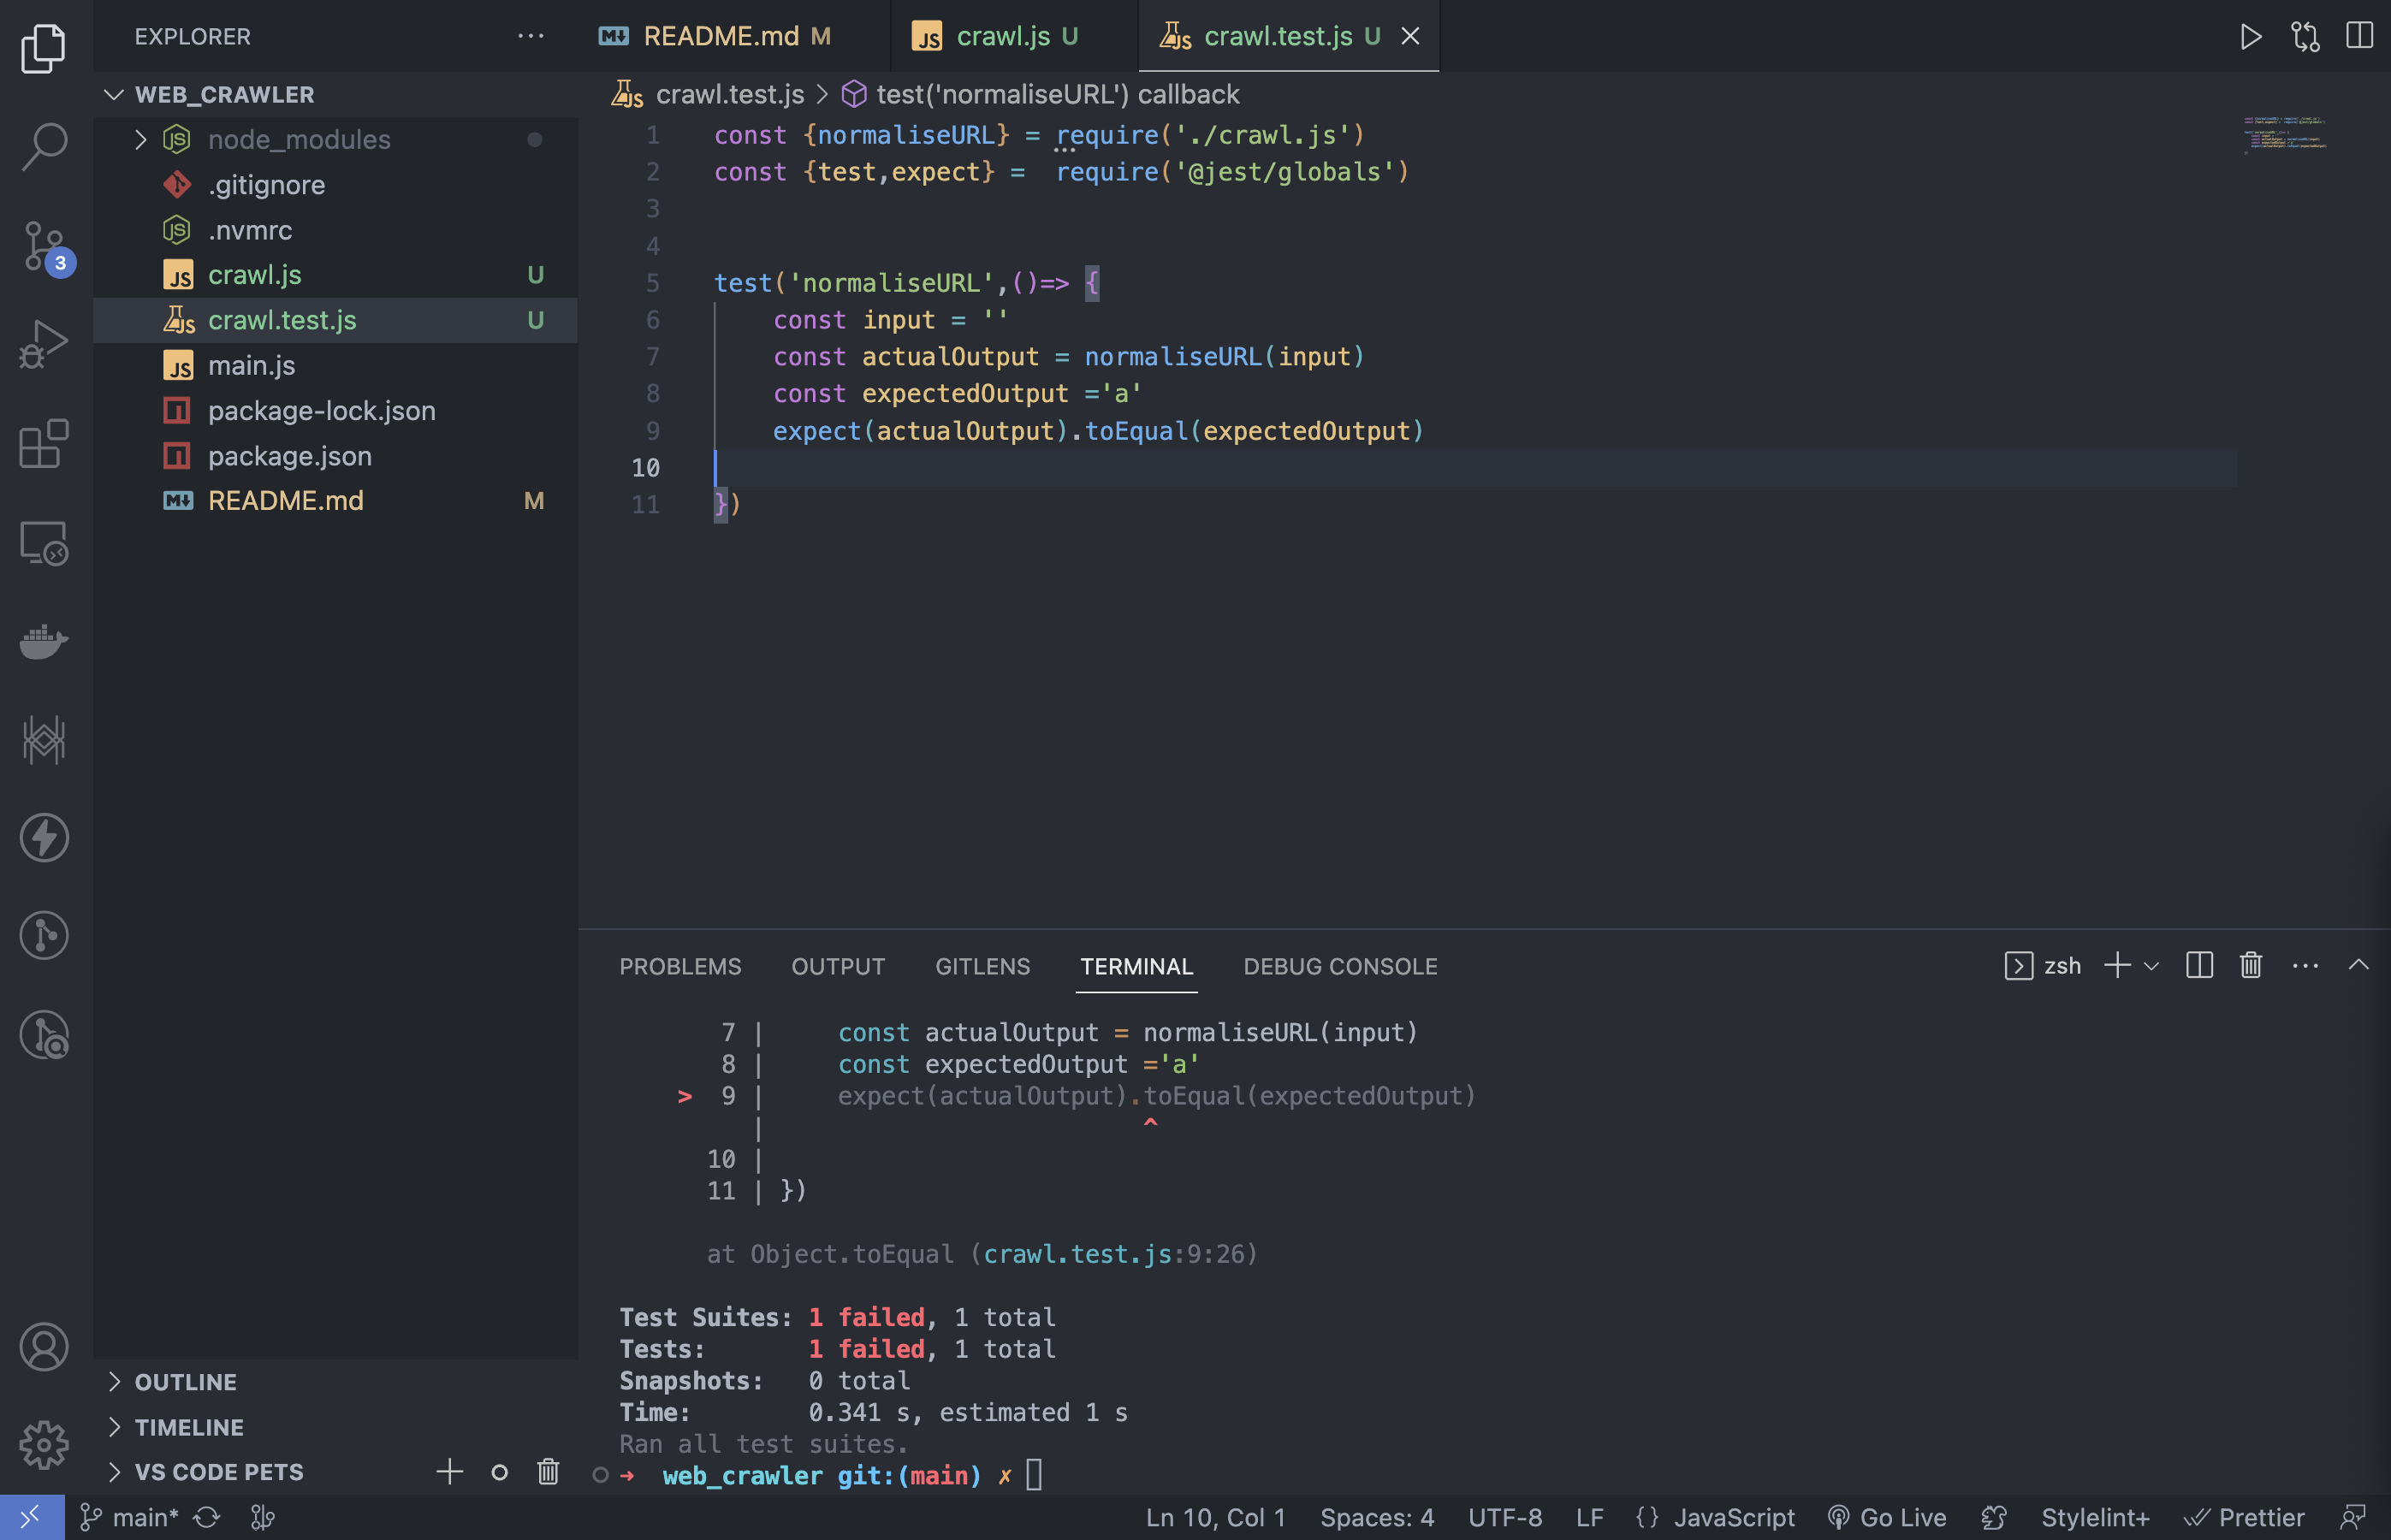Open the Search view in activity bar
The height and width of the screenshot is (1540, 2391).
tap(44, 147)
